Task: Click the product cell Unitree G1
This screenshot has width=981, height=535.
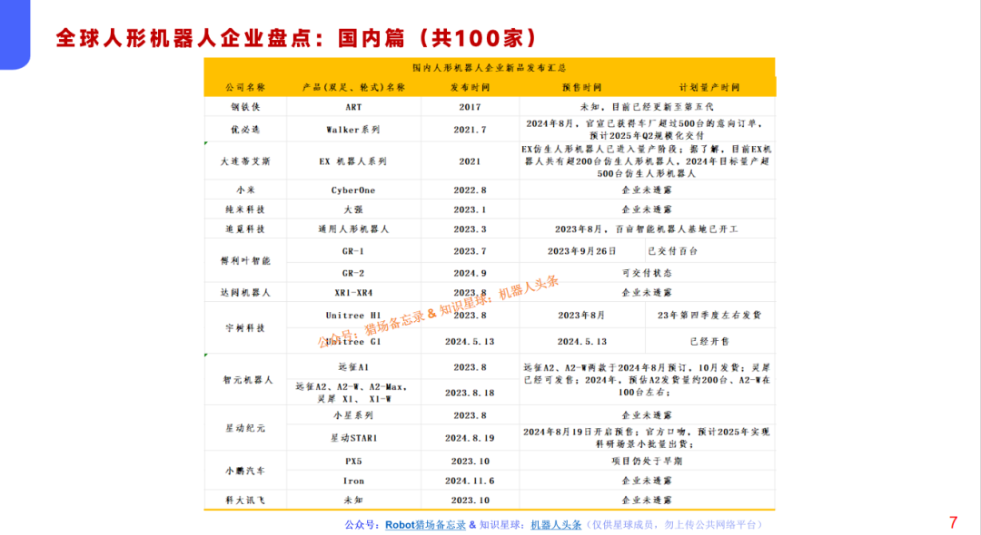Action: point(353,342)
